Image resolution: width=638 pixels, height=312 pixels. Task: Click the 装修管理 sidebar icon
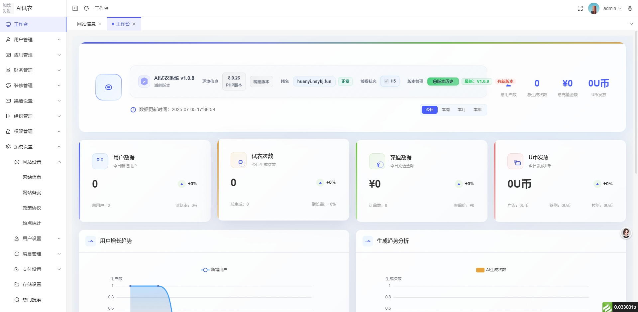[8, 85]
